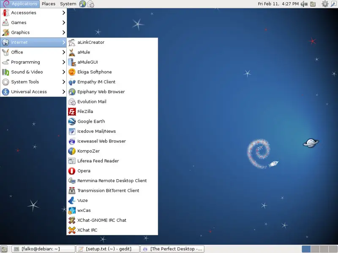Expand the Office submenu arrow
The width and height of the screenshot is (338, 253).
coord(64,52)
